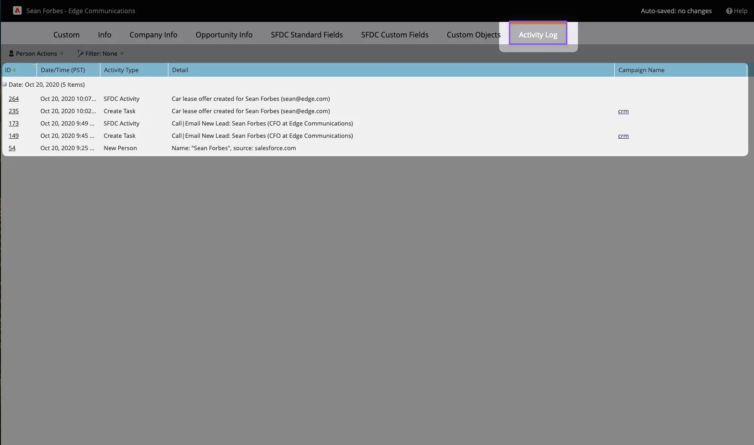Image resolution: width=754 pixels, height=445 pixels.
Task: Click the Auto-saved: no changes status text
Action: click(x=676, y=11)
